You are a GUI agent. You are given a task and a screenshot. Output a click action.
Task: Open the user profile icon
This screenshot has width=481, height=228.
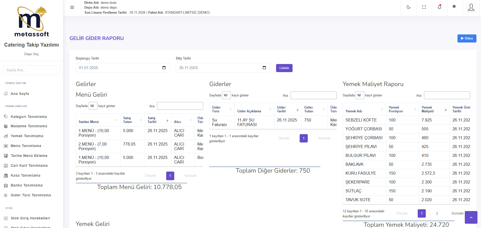click(471, 7)
